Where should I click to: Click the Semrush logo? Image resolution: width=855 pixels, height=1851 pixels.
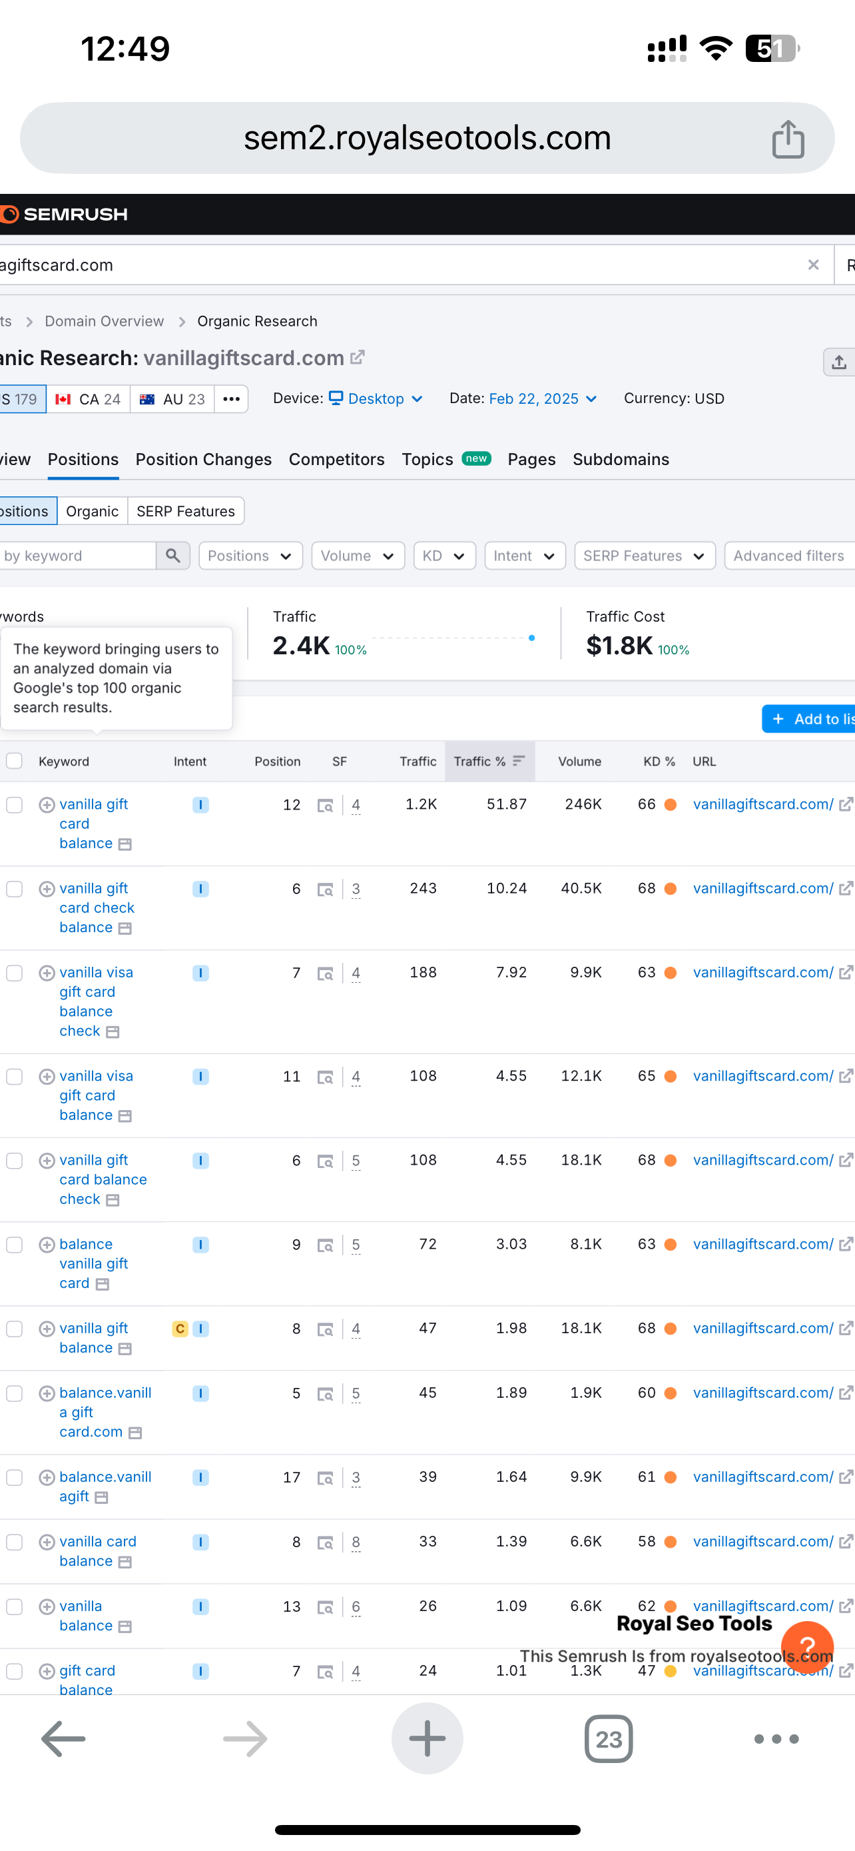pyautogui.click(x=64, y=214)
